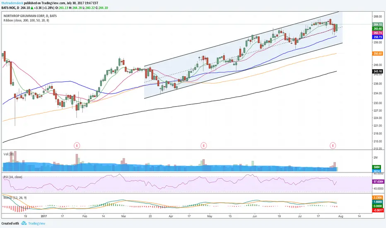Click the C:264.10 close price in header

click(x=101, y=7)
